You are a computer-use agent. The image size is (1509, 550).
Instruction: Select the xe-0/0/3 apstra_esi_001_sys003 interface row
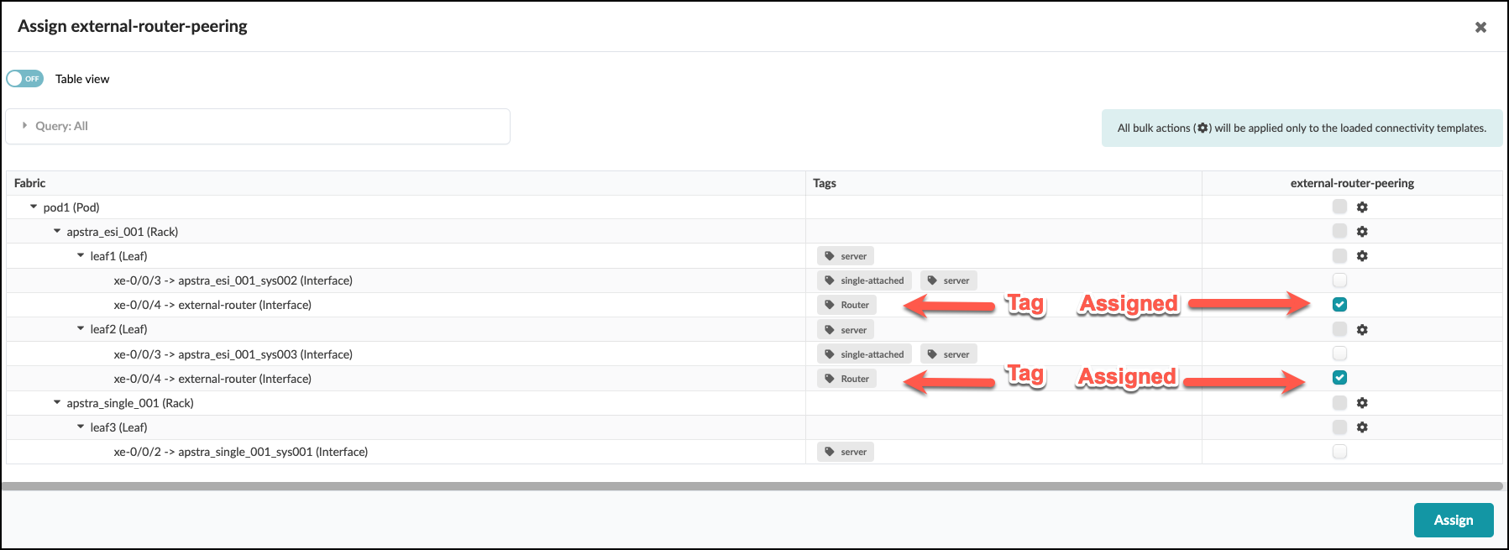click(x=233, y=354)
